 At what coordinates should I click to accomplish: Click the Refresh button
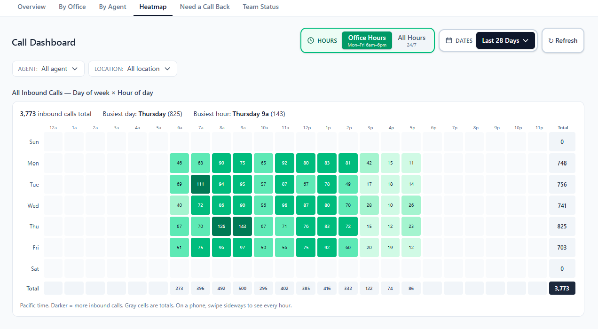point(563,40)
